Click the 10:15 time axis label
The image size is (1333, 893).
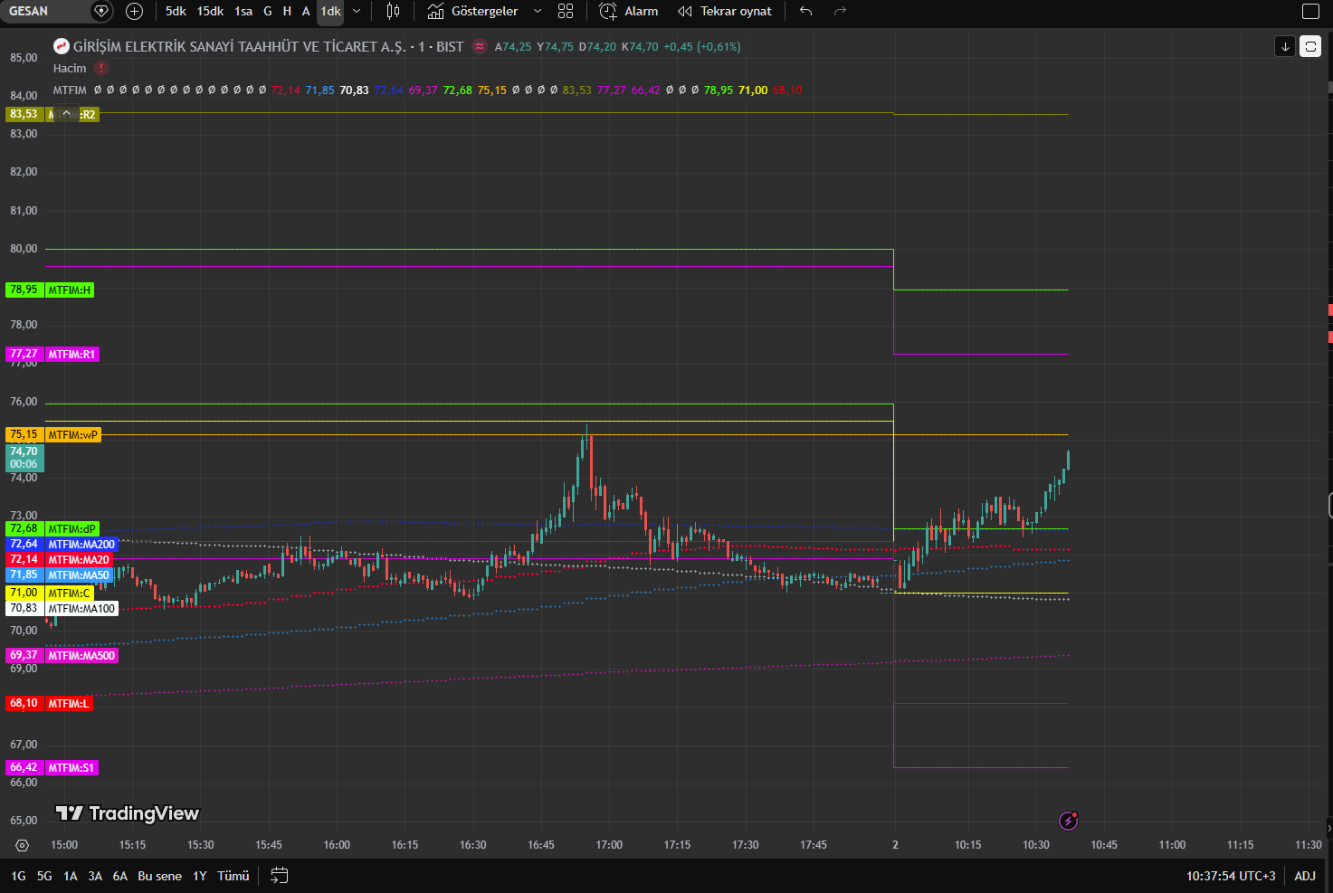pyautogui.click(x=967, y=845)
